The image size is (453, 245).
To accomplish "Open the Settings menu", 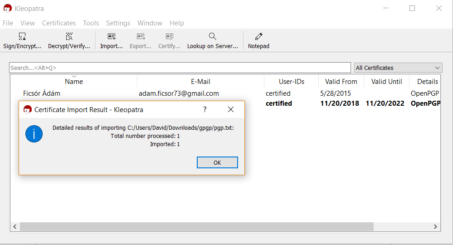I will point(118,23).
